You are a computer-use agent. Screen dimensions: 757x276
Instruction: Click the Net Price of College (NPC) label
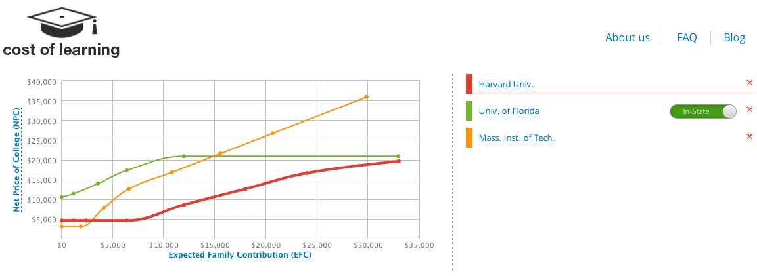(17, 159)
